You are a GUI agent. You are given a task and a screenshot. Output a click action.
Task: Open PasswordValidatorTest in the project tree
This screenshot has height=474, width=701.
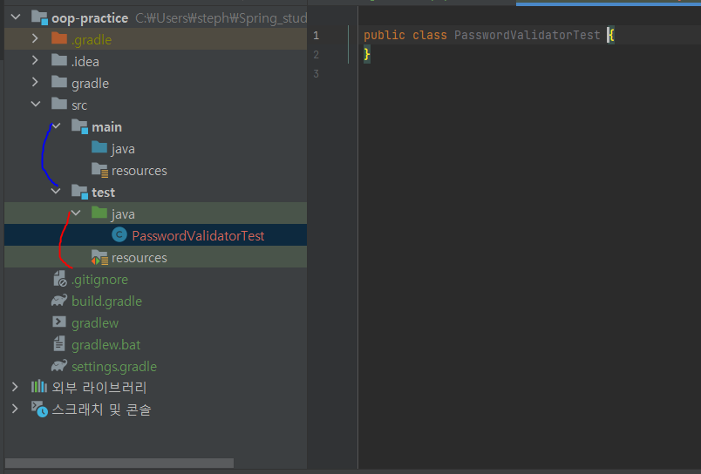tap(198, 235)
